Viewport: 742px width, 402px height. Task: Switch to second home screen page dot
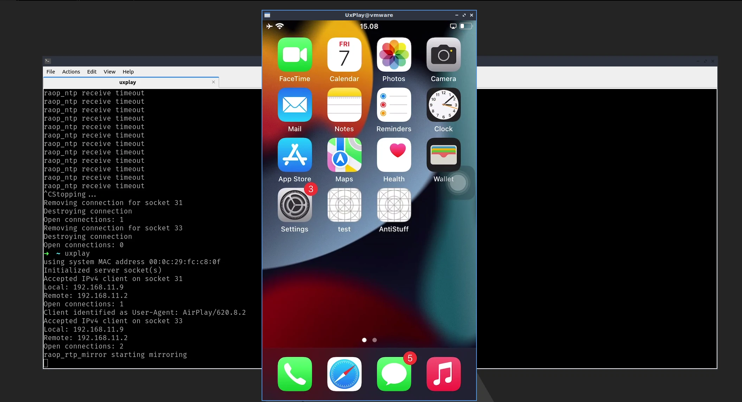pos(375,340)
